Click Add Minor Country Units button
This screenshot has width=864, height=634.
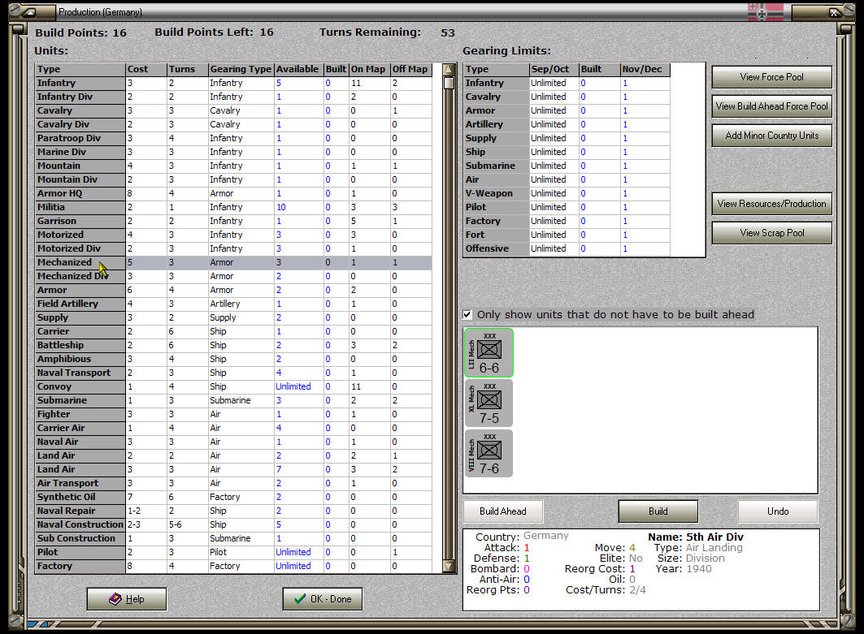pyautogui.click(x=771, y=136)
